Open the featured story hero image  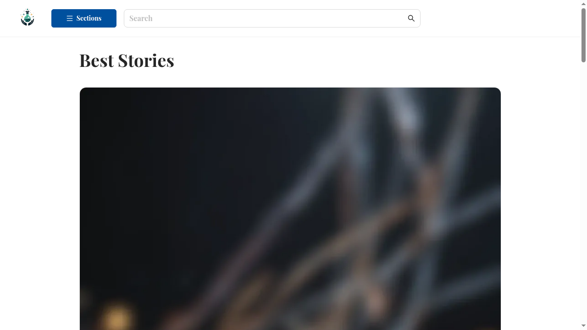click(290, 209)
